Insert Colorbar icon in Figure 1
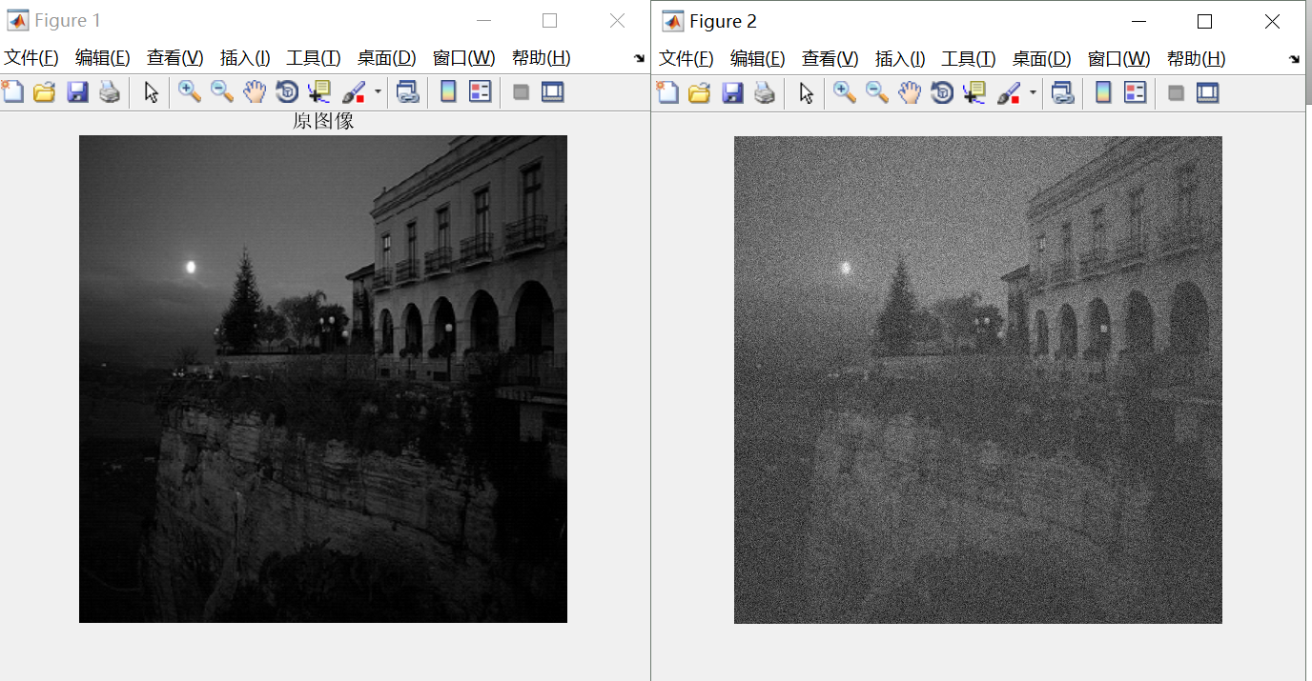 448,92
